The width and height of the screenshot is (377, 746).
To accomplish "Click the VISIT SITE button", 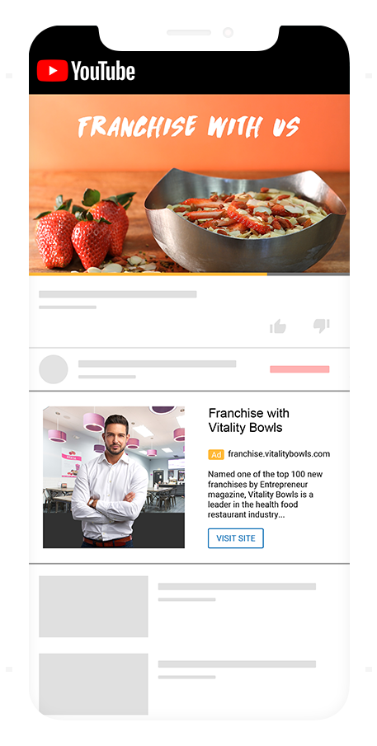I will point(236,538).
